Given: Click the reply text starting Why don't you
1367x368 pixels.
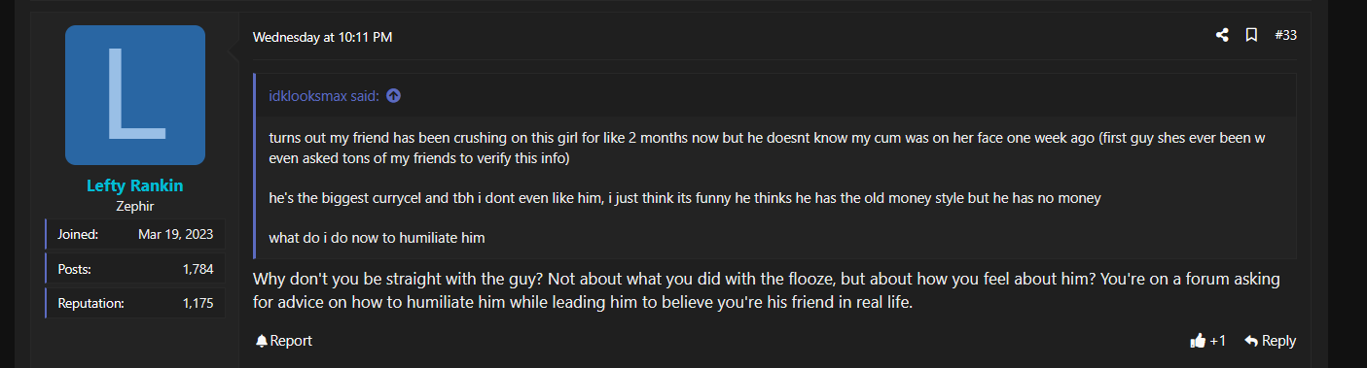Looking at the screenshot, I should (767, 290).
